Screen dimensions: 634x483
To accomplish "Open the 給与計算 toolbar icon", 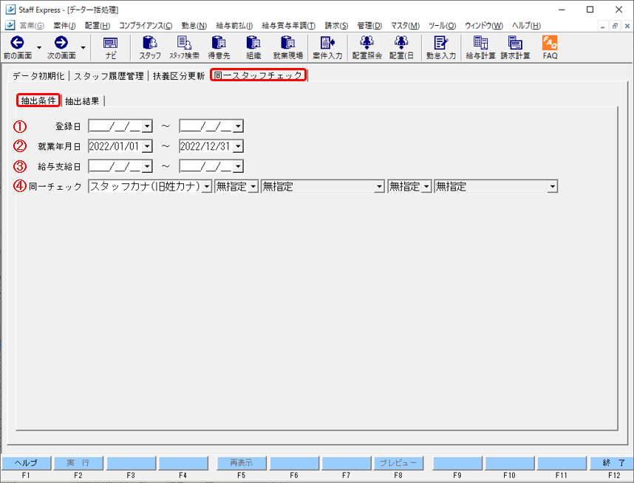I will 480,43.
